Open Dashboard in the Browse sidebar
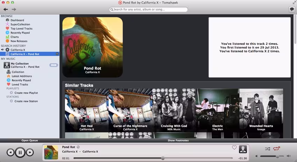The width and height of the screenshot is (297, 162). [17, 20]
